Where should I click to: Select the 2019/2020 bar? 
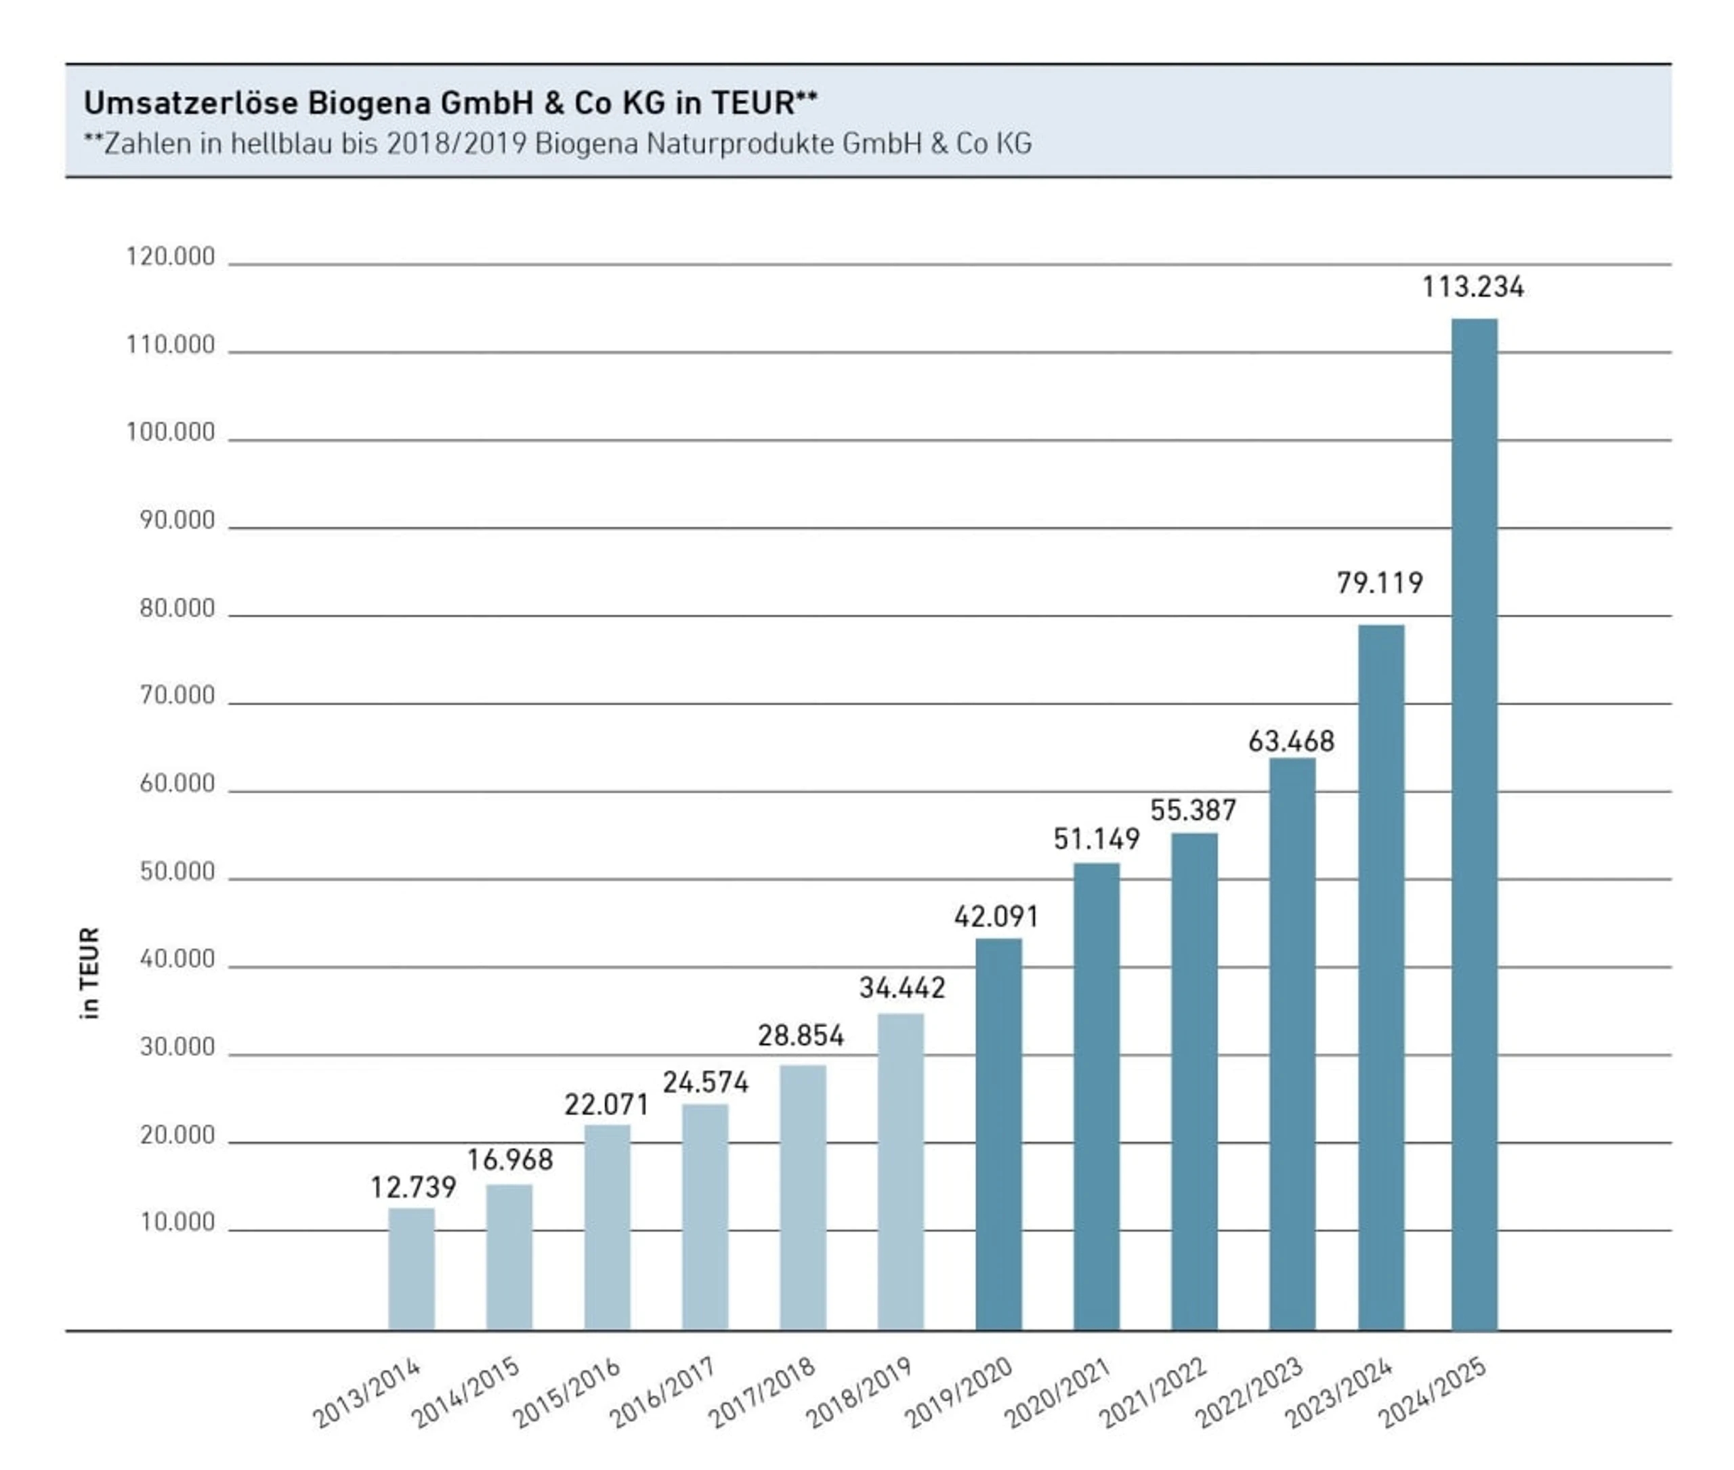(998, 1133)
